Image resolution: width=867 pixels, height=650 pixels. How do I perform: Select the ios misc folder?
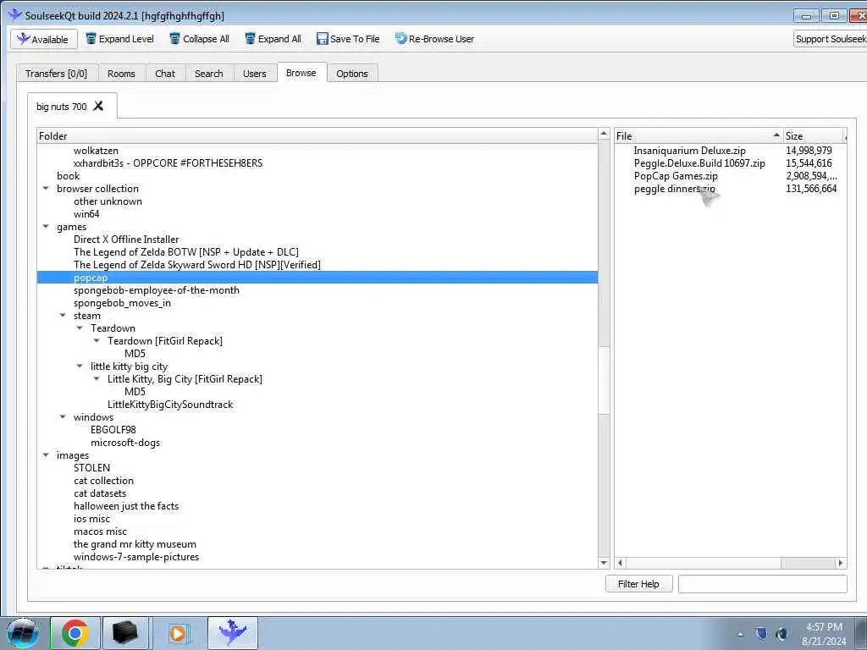point(91,519)
